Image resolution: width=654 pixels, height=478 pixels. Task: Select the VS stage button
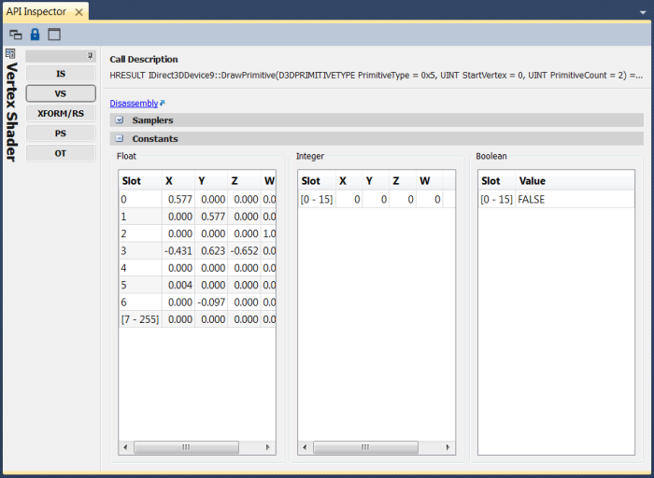coord(61,93)
